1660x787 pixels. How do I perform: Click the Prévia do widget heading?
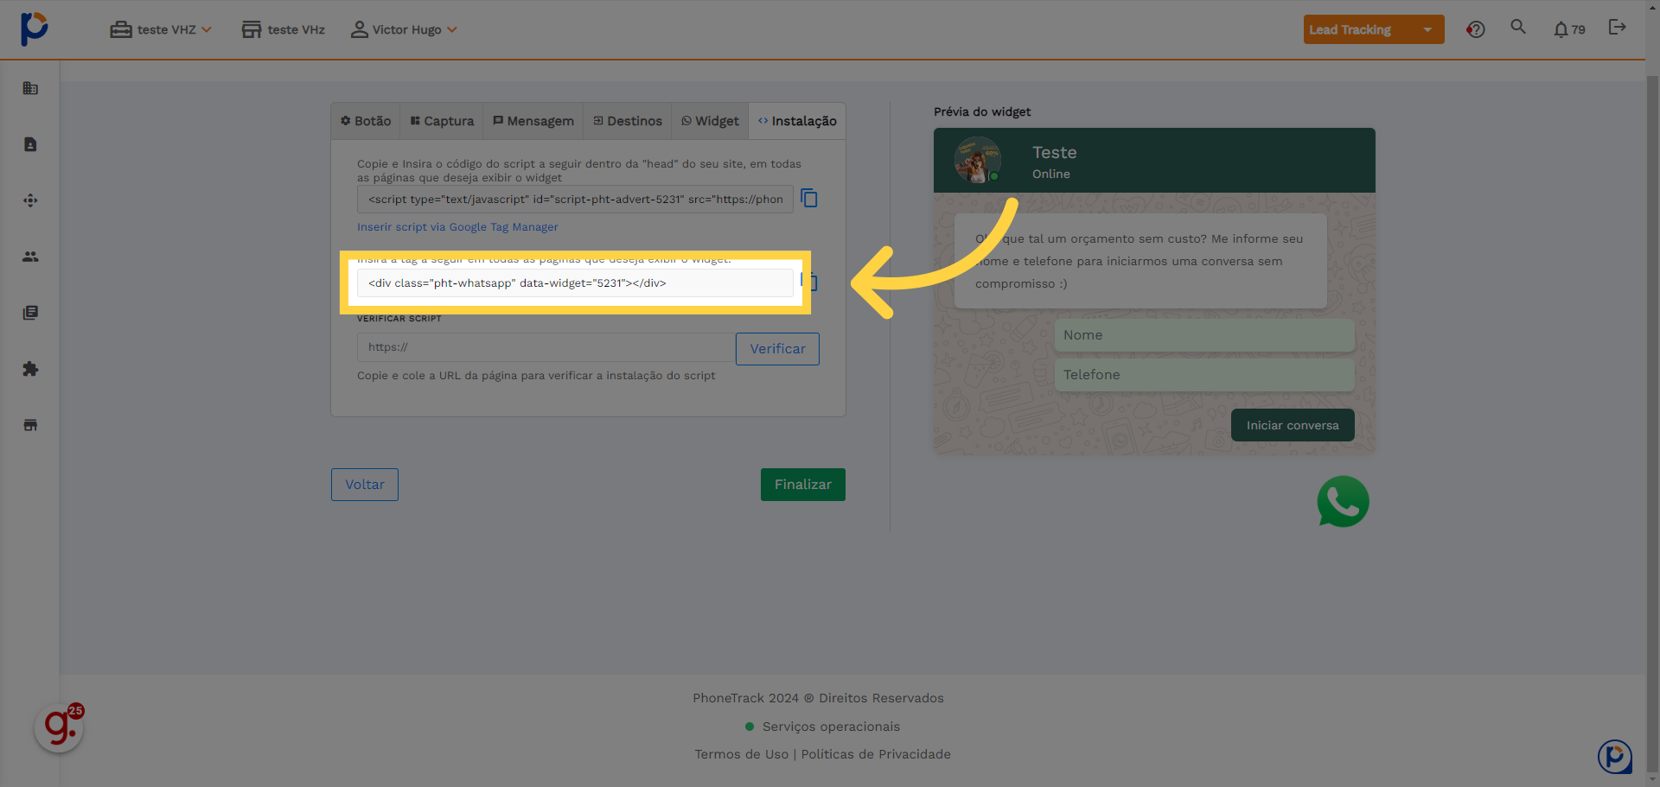coord(982,111)
